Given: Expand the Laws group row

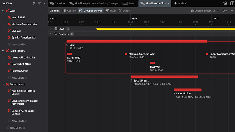Looking at the screenshot, I should (x=51, y=29).
